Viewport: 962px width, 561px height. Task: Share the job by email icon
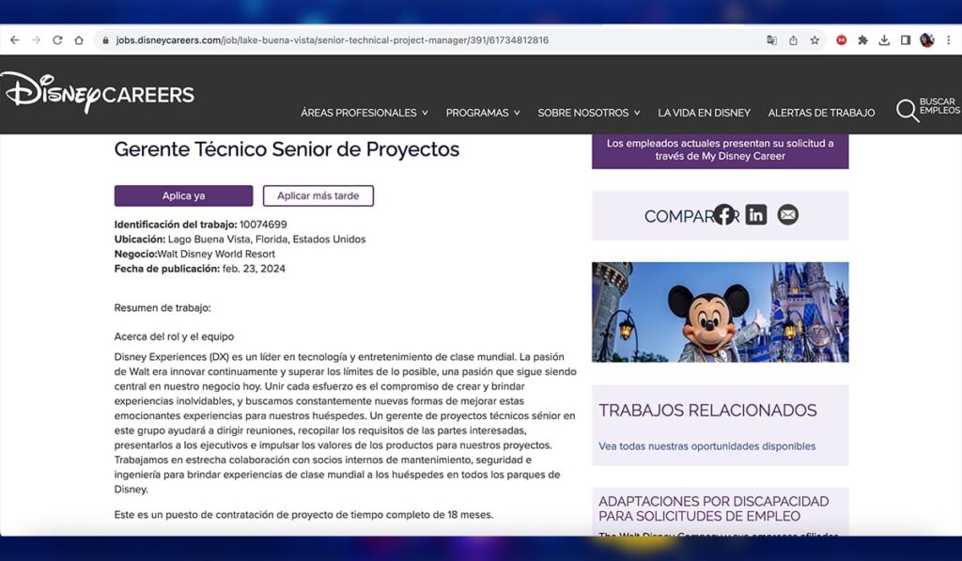click(x=788, y=215)
